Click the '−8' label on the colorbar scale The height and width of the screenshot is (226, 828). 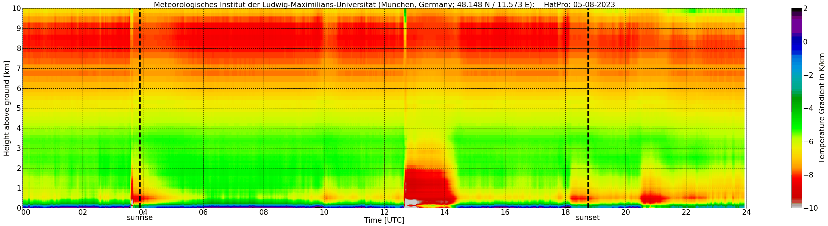[x=808, y=175]
